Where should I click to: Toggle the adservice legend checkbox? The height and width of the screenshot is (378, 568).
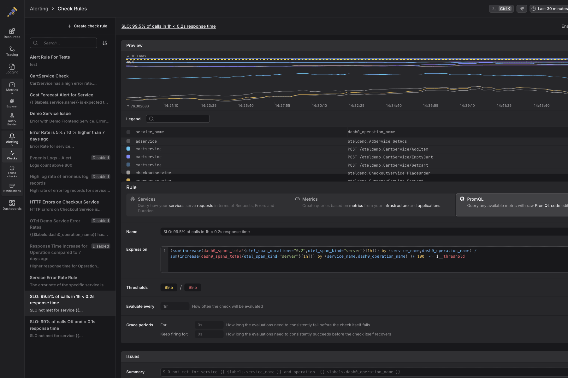pyautogui.click(x=128, y=141)
